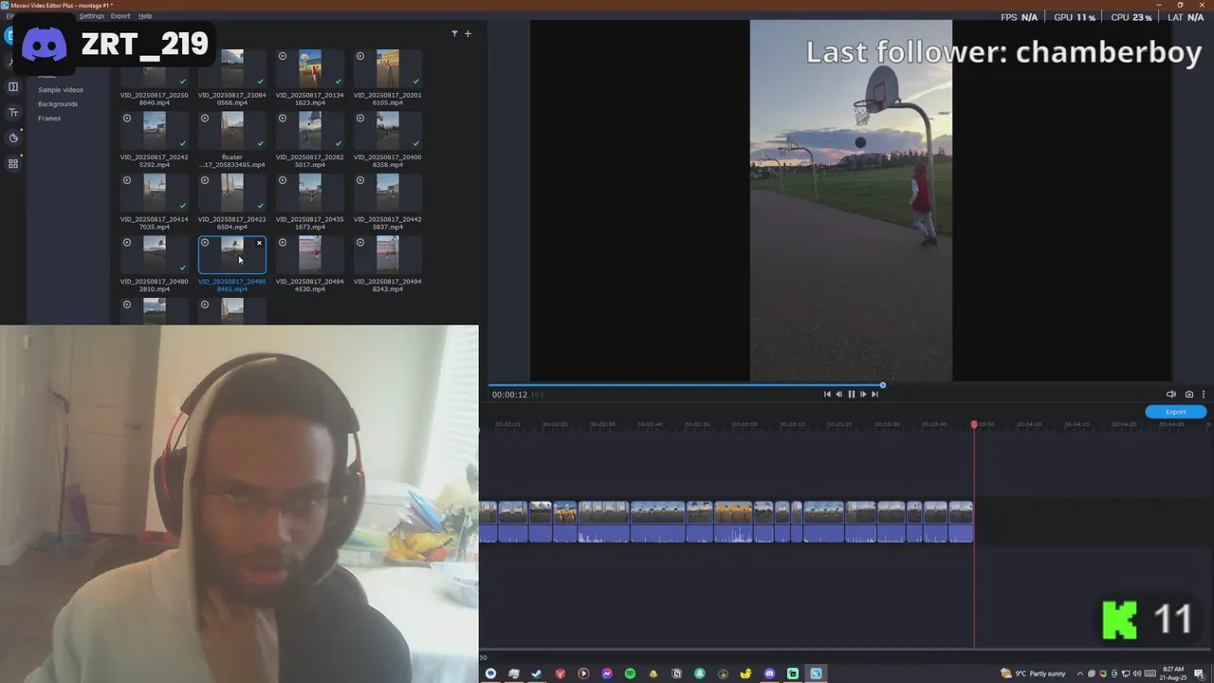Image resolution: width=1214 pixels, height=683 pixels.
Task: Select thumbnail VID_20250817_204948243.mp4
Action: (x=388, y=254)
